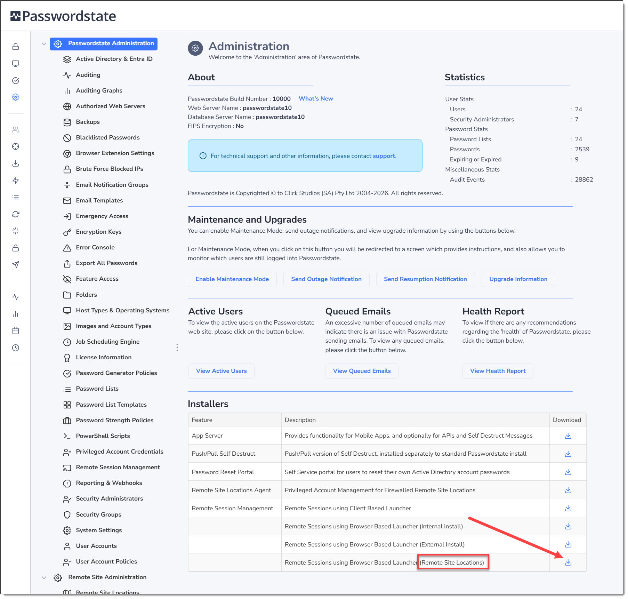Click the clock icon in the icon rail
Viewport: 628px width, 599px height.
[x=16, y=348]
